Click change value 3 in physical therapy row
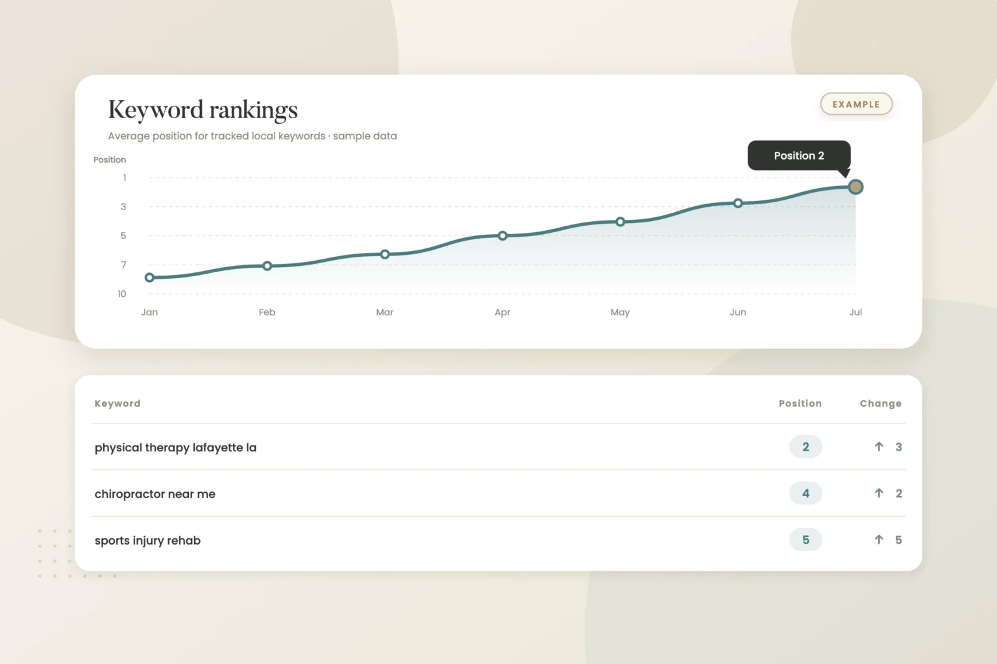Screen dimensions: 997x664 point(898,447)
